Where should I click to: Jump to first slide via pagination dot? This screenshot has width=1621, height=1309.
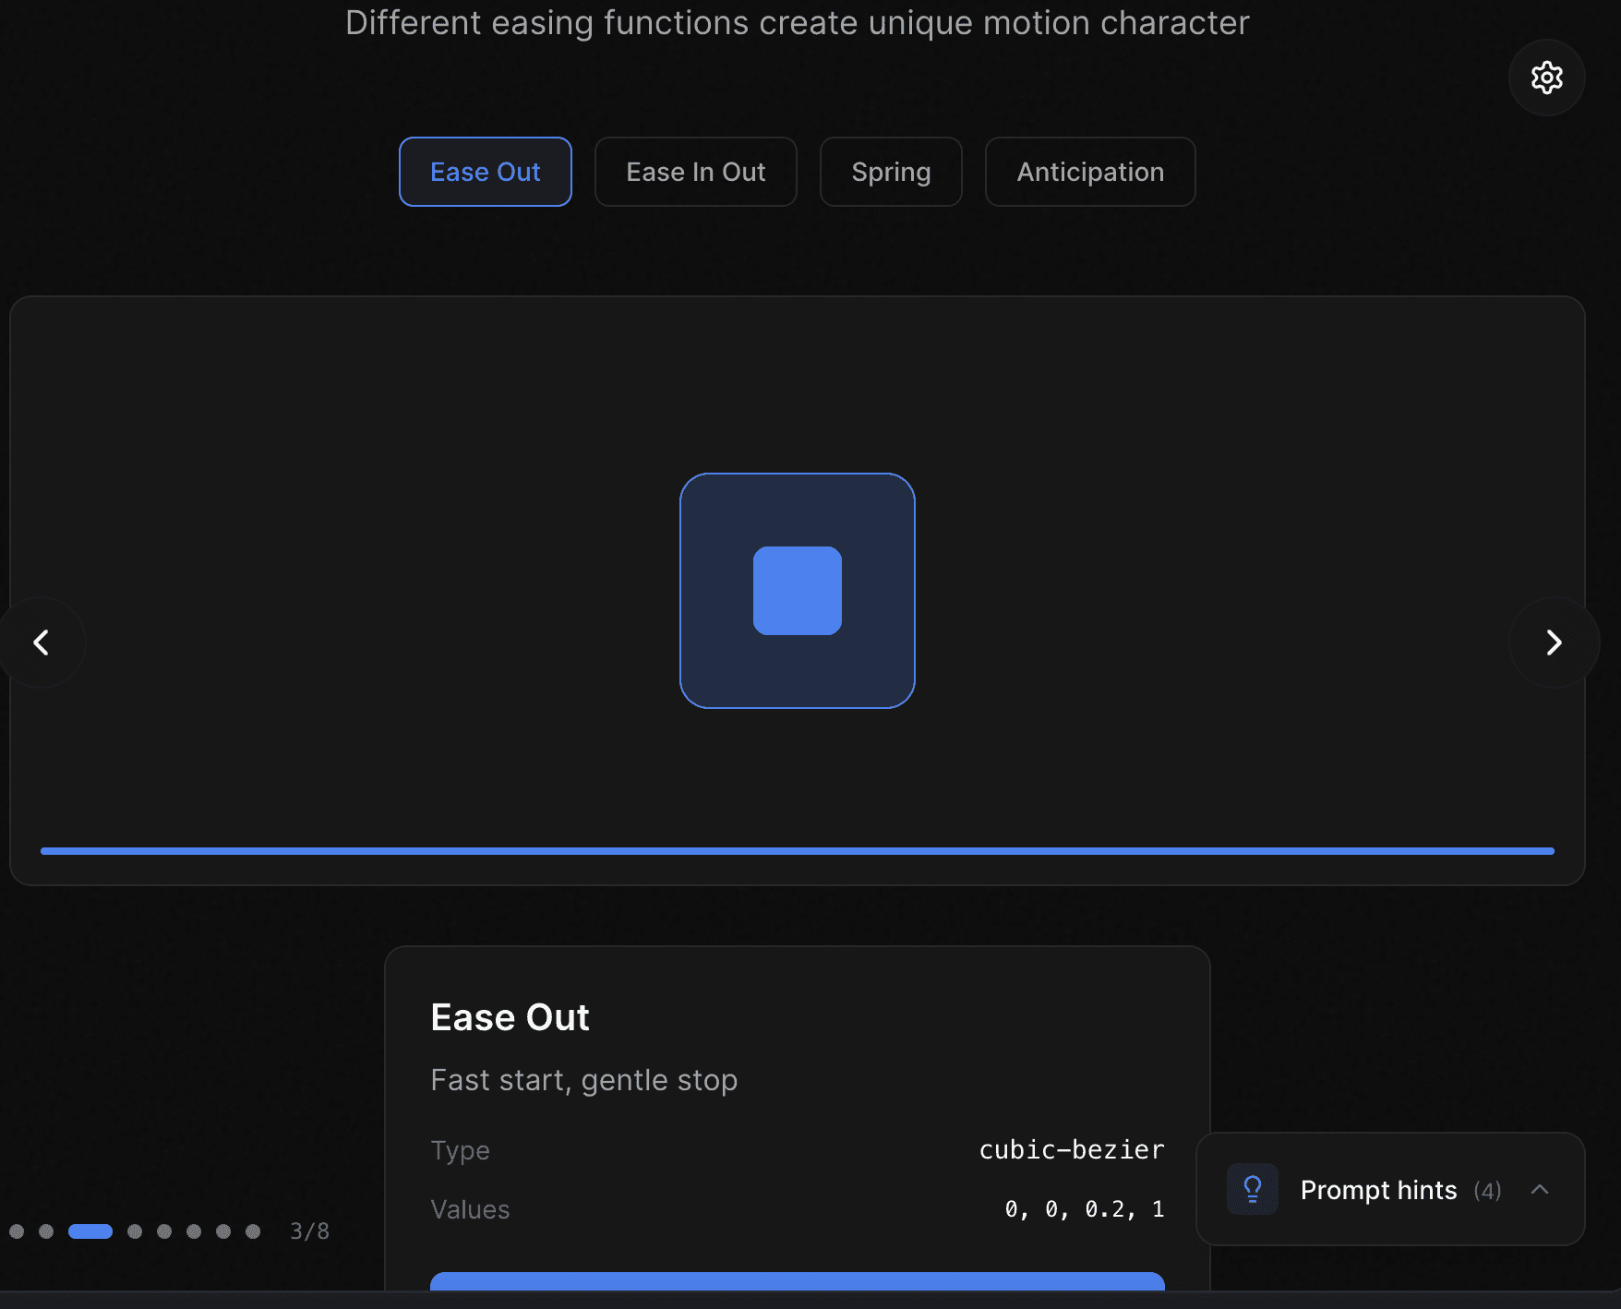tap(17, 1231)
